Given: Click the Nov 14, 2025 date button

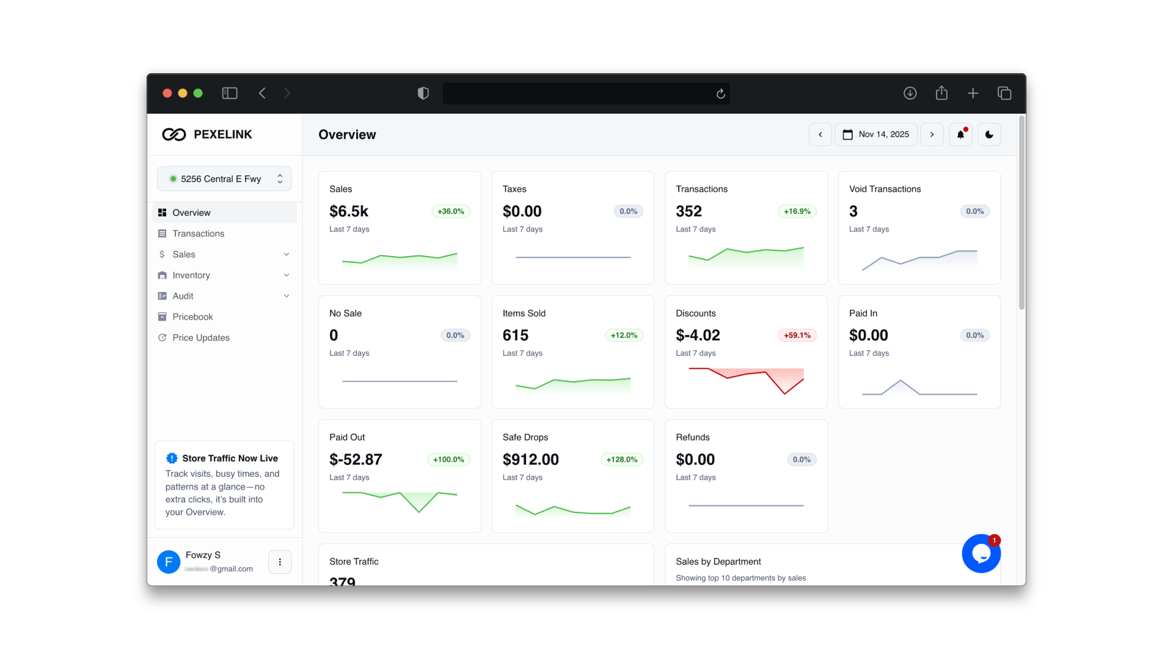Looking at the screenshot, I should (x=883, y=134).
